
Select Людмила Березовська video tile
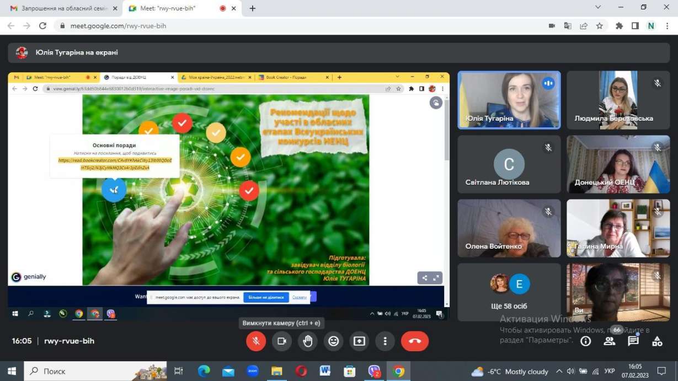(x=618, y=100)
